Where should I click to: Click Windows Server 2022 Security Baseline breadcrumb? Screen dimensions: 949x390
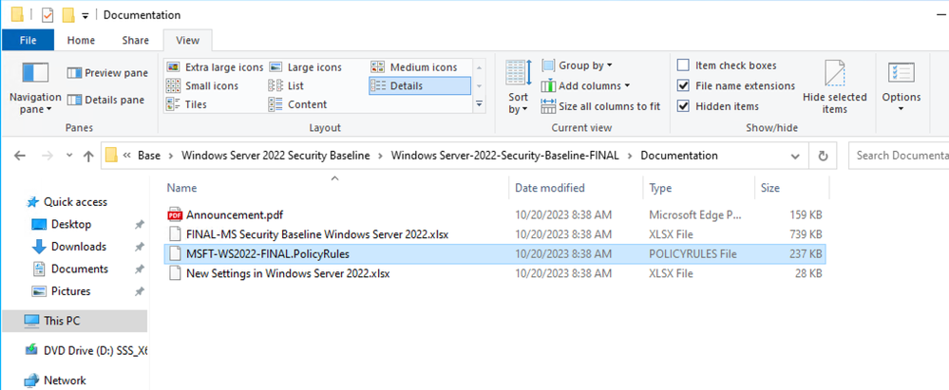276,156
